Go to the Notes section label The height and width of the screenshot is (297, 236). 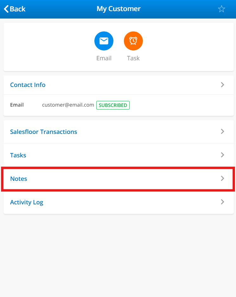(x=19, y=179)
